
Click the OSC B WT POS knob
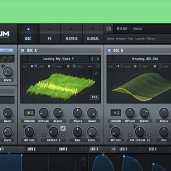click(116, 132)
